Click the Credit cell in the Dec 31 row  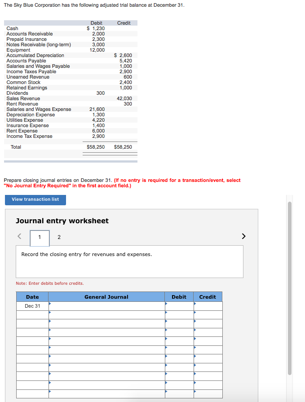[208, 306]
